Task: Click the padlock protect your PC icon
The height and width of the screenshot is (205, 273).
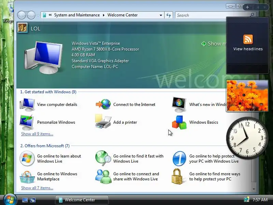Action: click(x=177, y=176)
